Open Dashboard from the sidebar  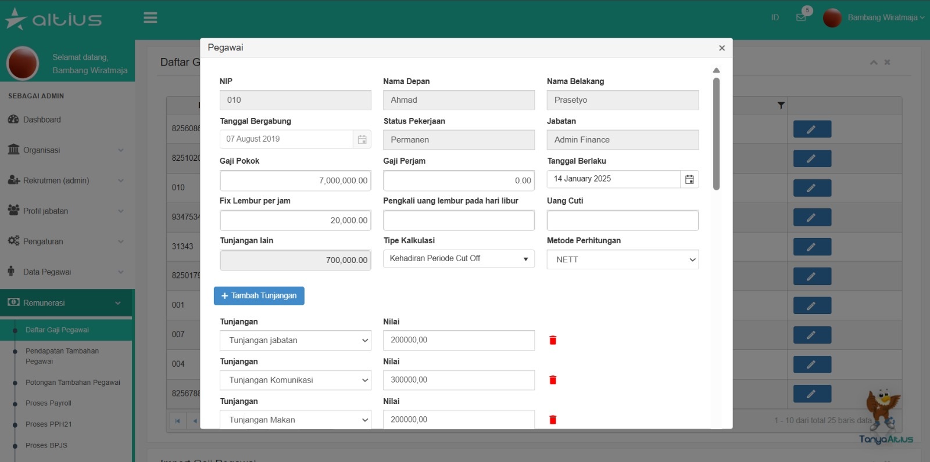pos(42,120)
